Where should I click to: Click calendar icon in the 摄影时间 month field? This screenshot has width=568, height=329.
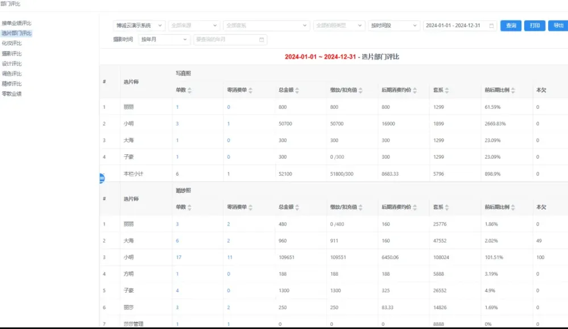pos(262,40)
